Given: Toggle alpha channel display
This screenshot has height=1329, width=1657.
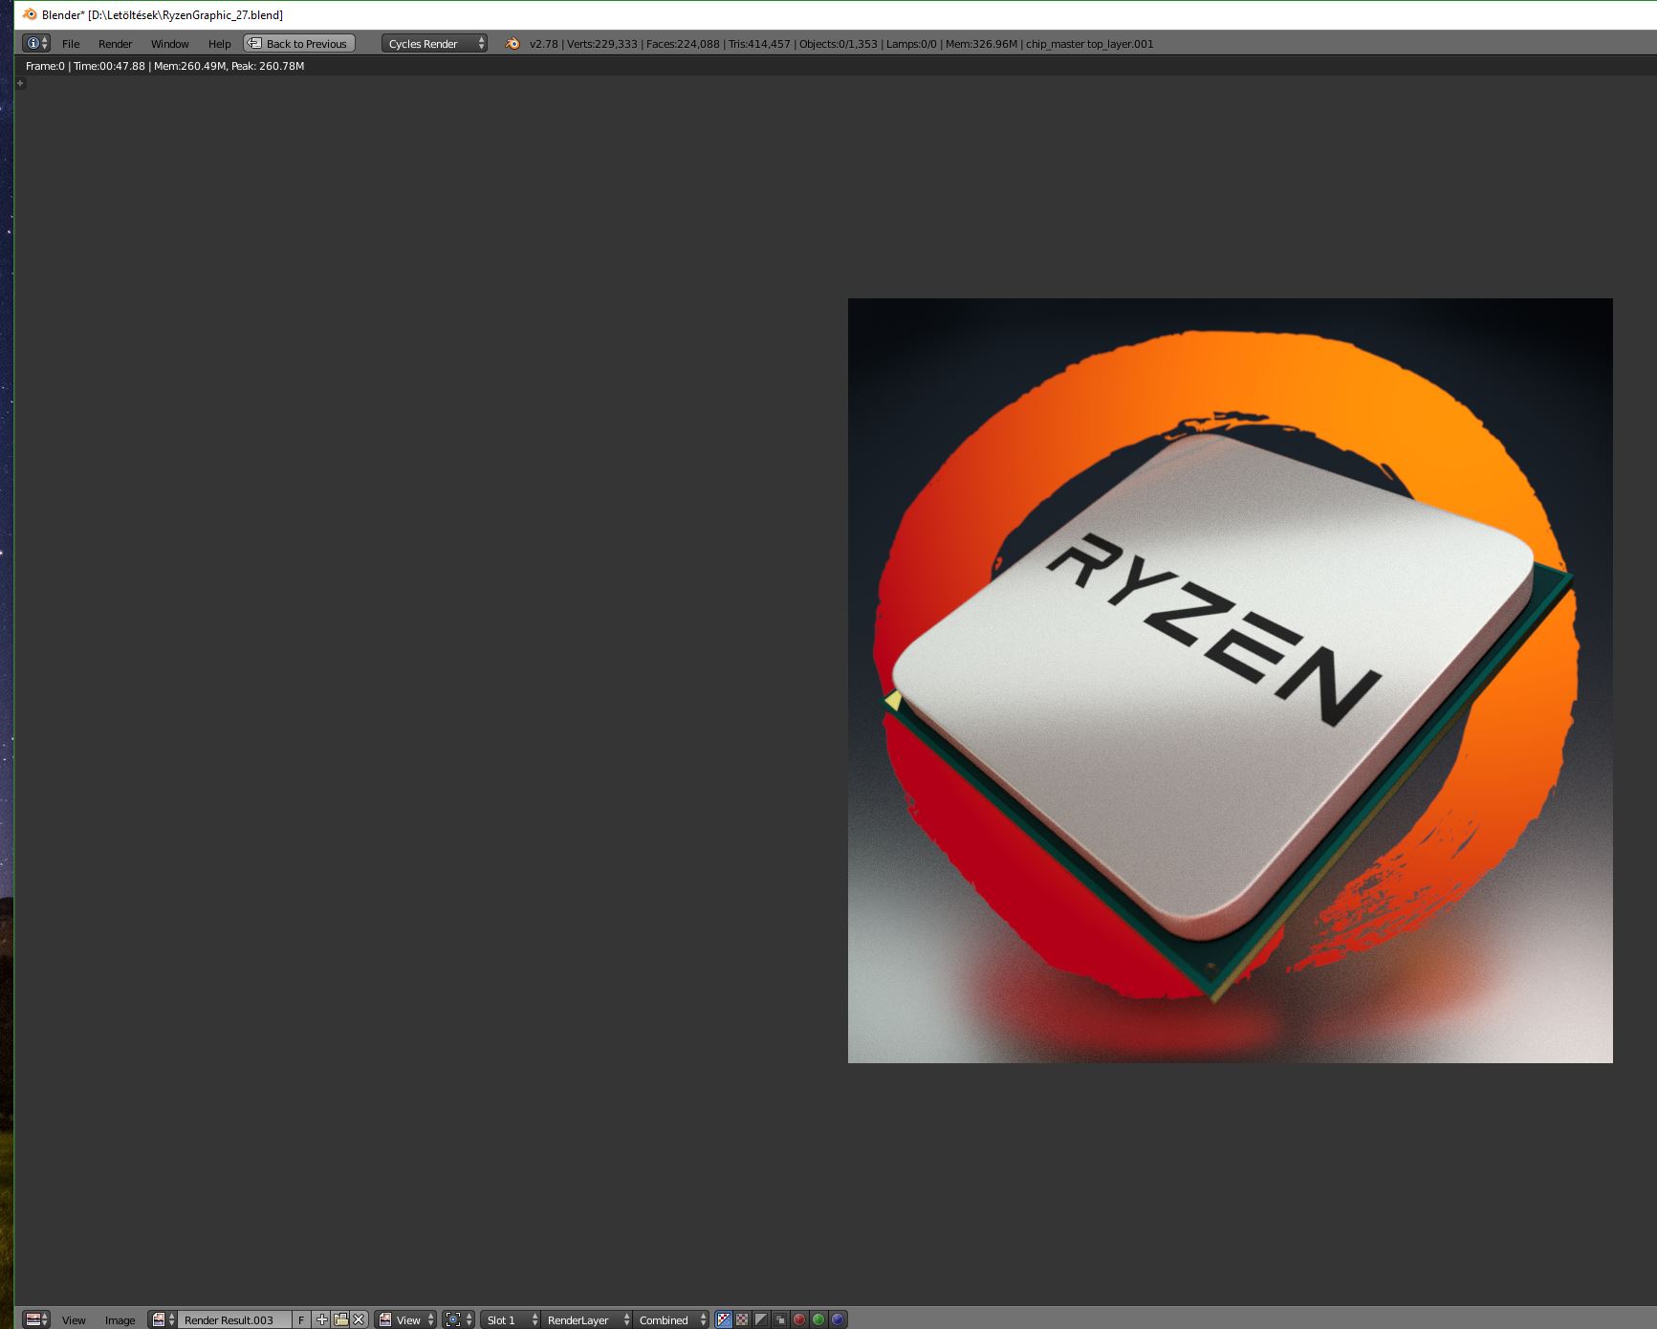Looking at the screenshot, I should coord(761,1319).
